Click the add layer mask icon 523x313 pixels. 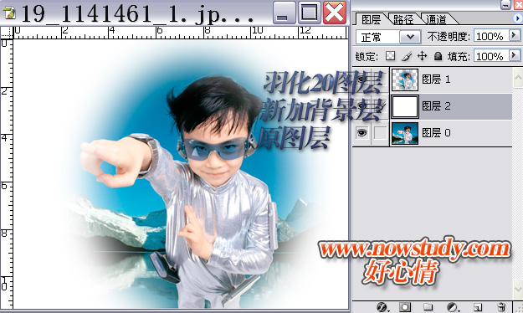(405, 307)
